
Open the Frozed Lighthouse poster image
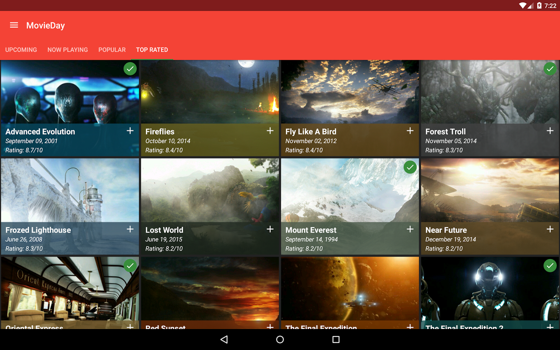pos(70,190)
